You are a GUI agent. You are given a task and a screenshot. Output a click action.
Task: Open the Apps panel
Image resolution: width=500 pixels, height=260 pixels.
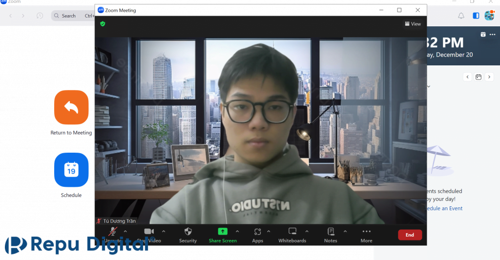(258, 232)
